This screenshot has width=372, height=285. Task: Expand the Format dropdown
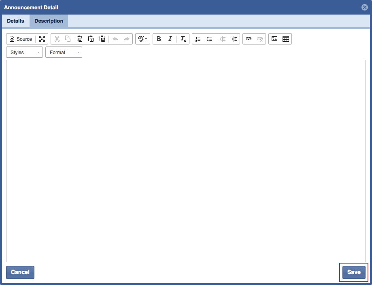click(x=64, y=53)
